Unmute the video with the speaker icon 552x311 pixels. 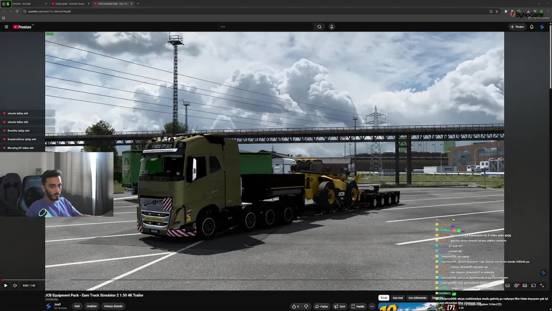coord(15,286)
